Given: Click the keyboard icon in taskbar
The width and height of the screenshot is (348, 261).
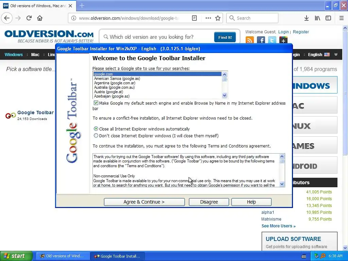Looking at the screenshot, I should point(304,256).
